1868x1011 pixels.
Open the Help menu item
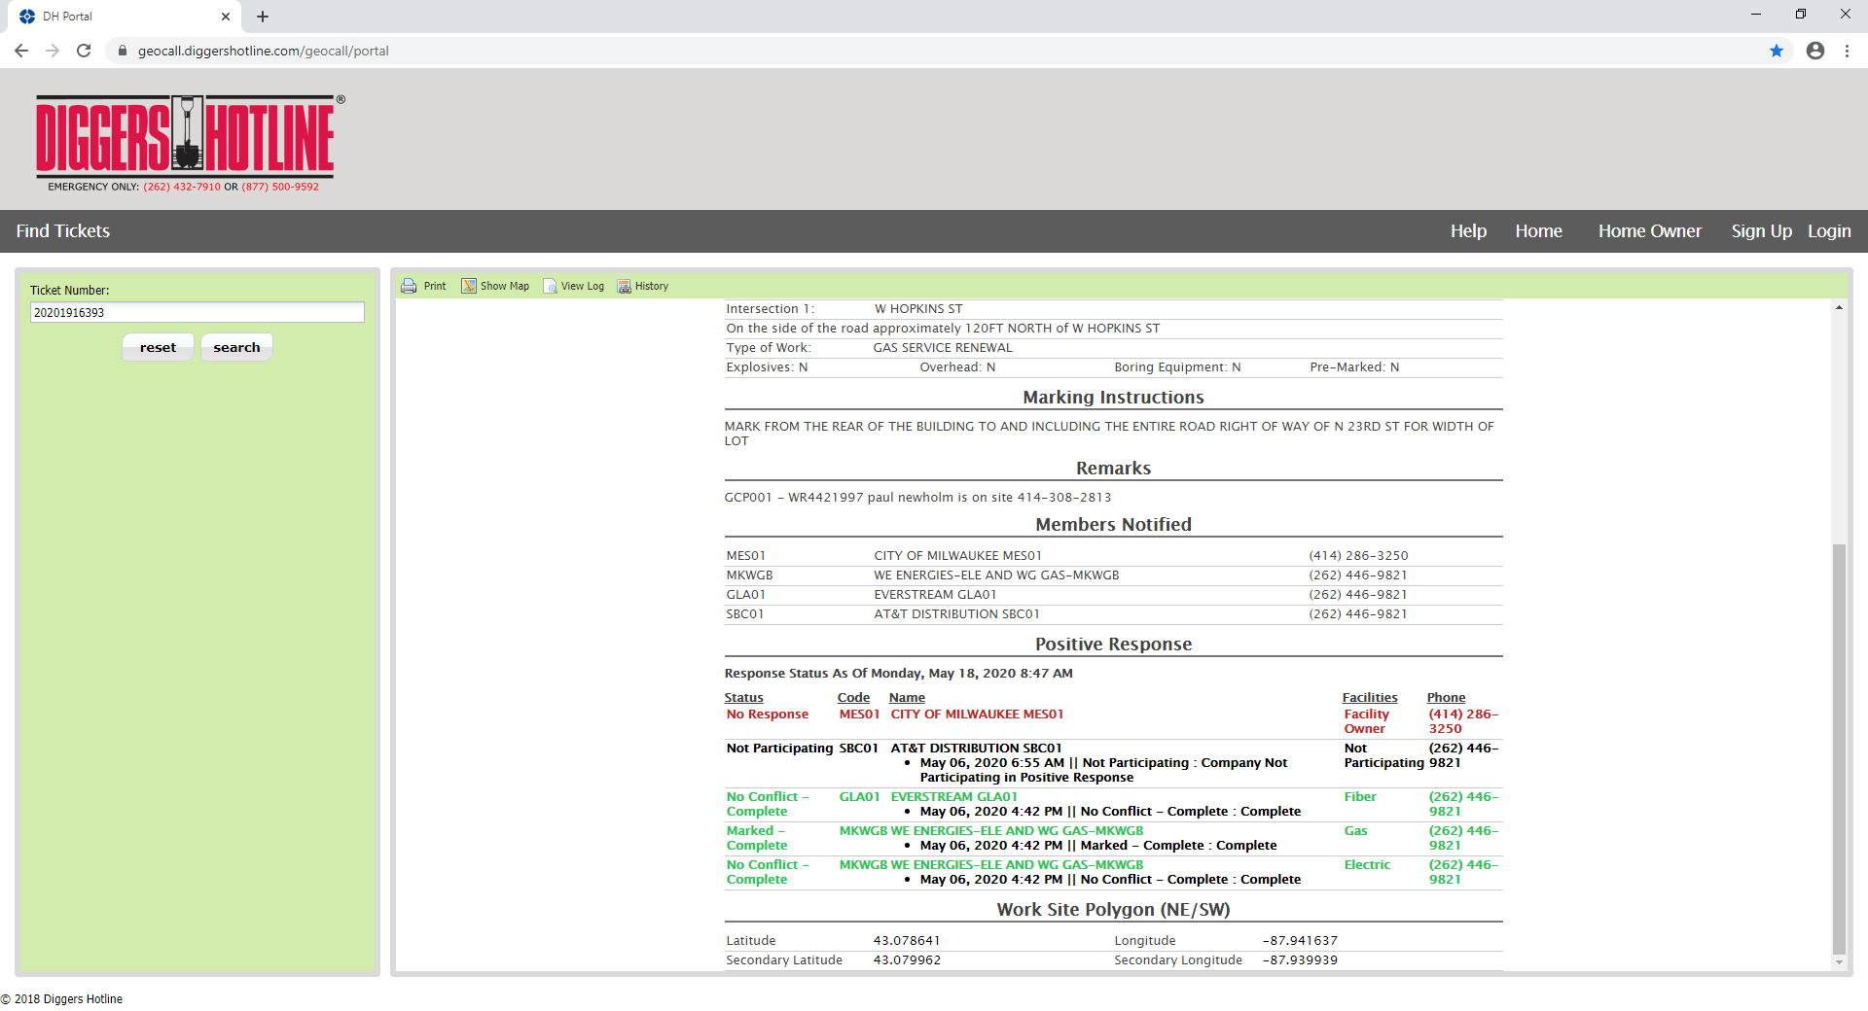pos(1468,231)
